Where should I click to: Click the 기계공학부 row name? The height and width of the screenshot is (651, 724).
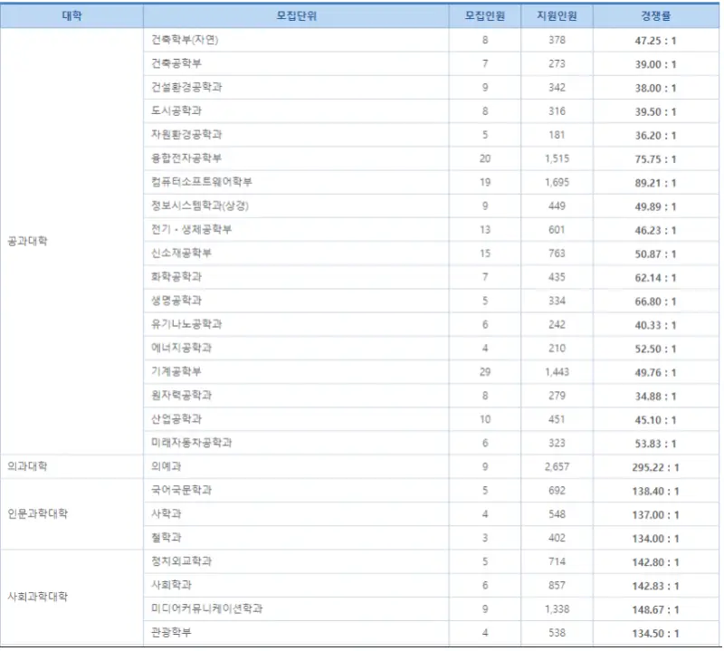click(176, 371)
